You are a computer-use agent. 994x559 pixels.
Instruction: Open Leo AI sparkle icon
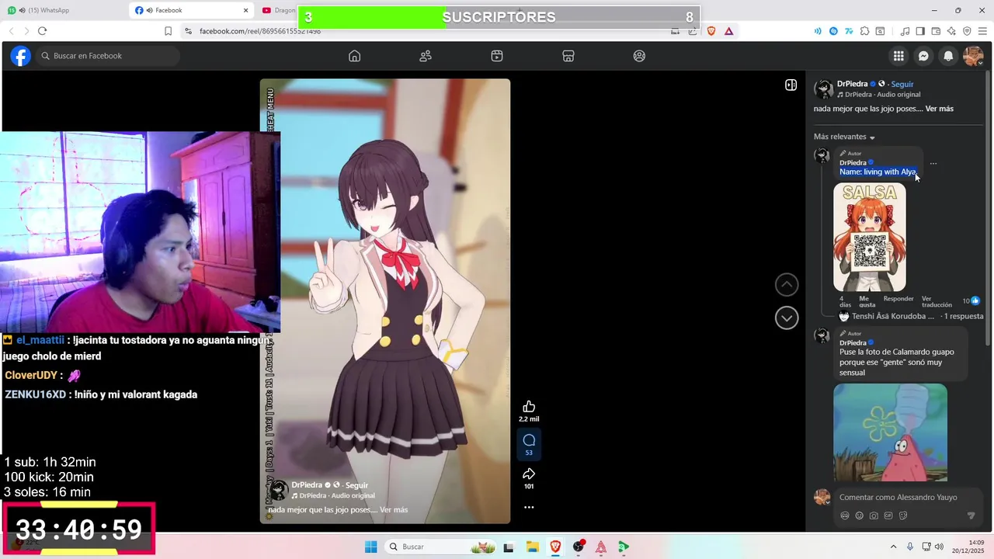click(x=951, y=31)
